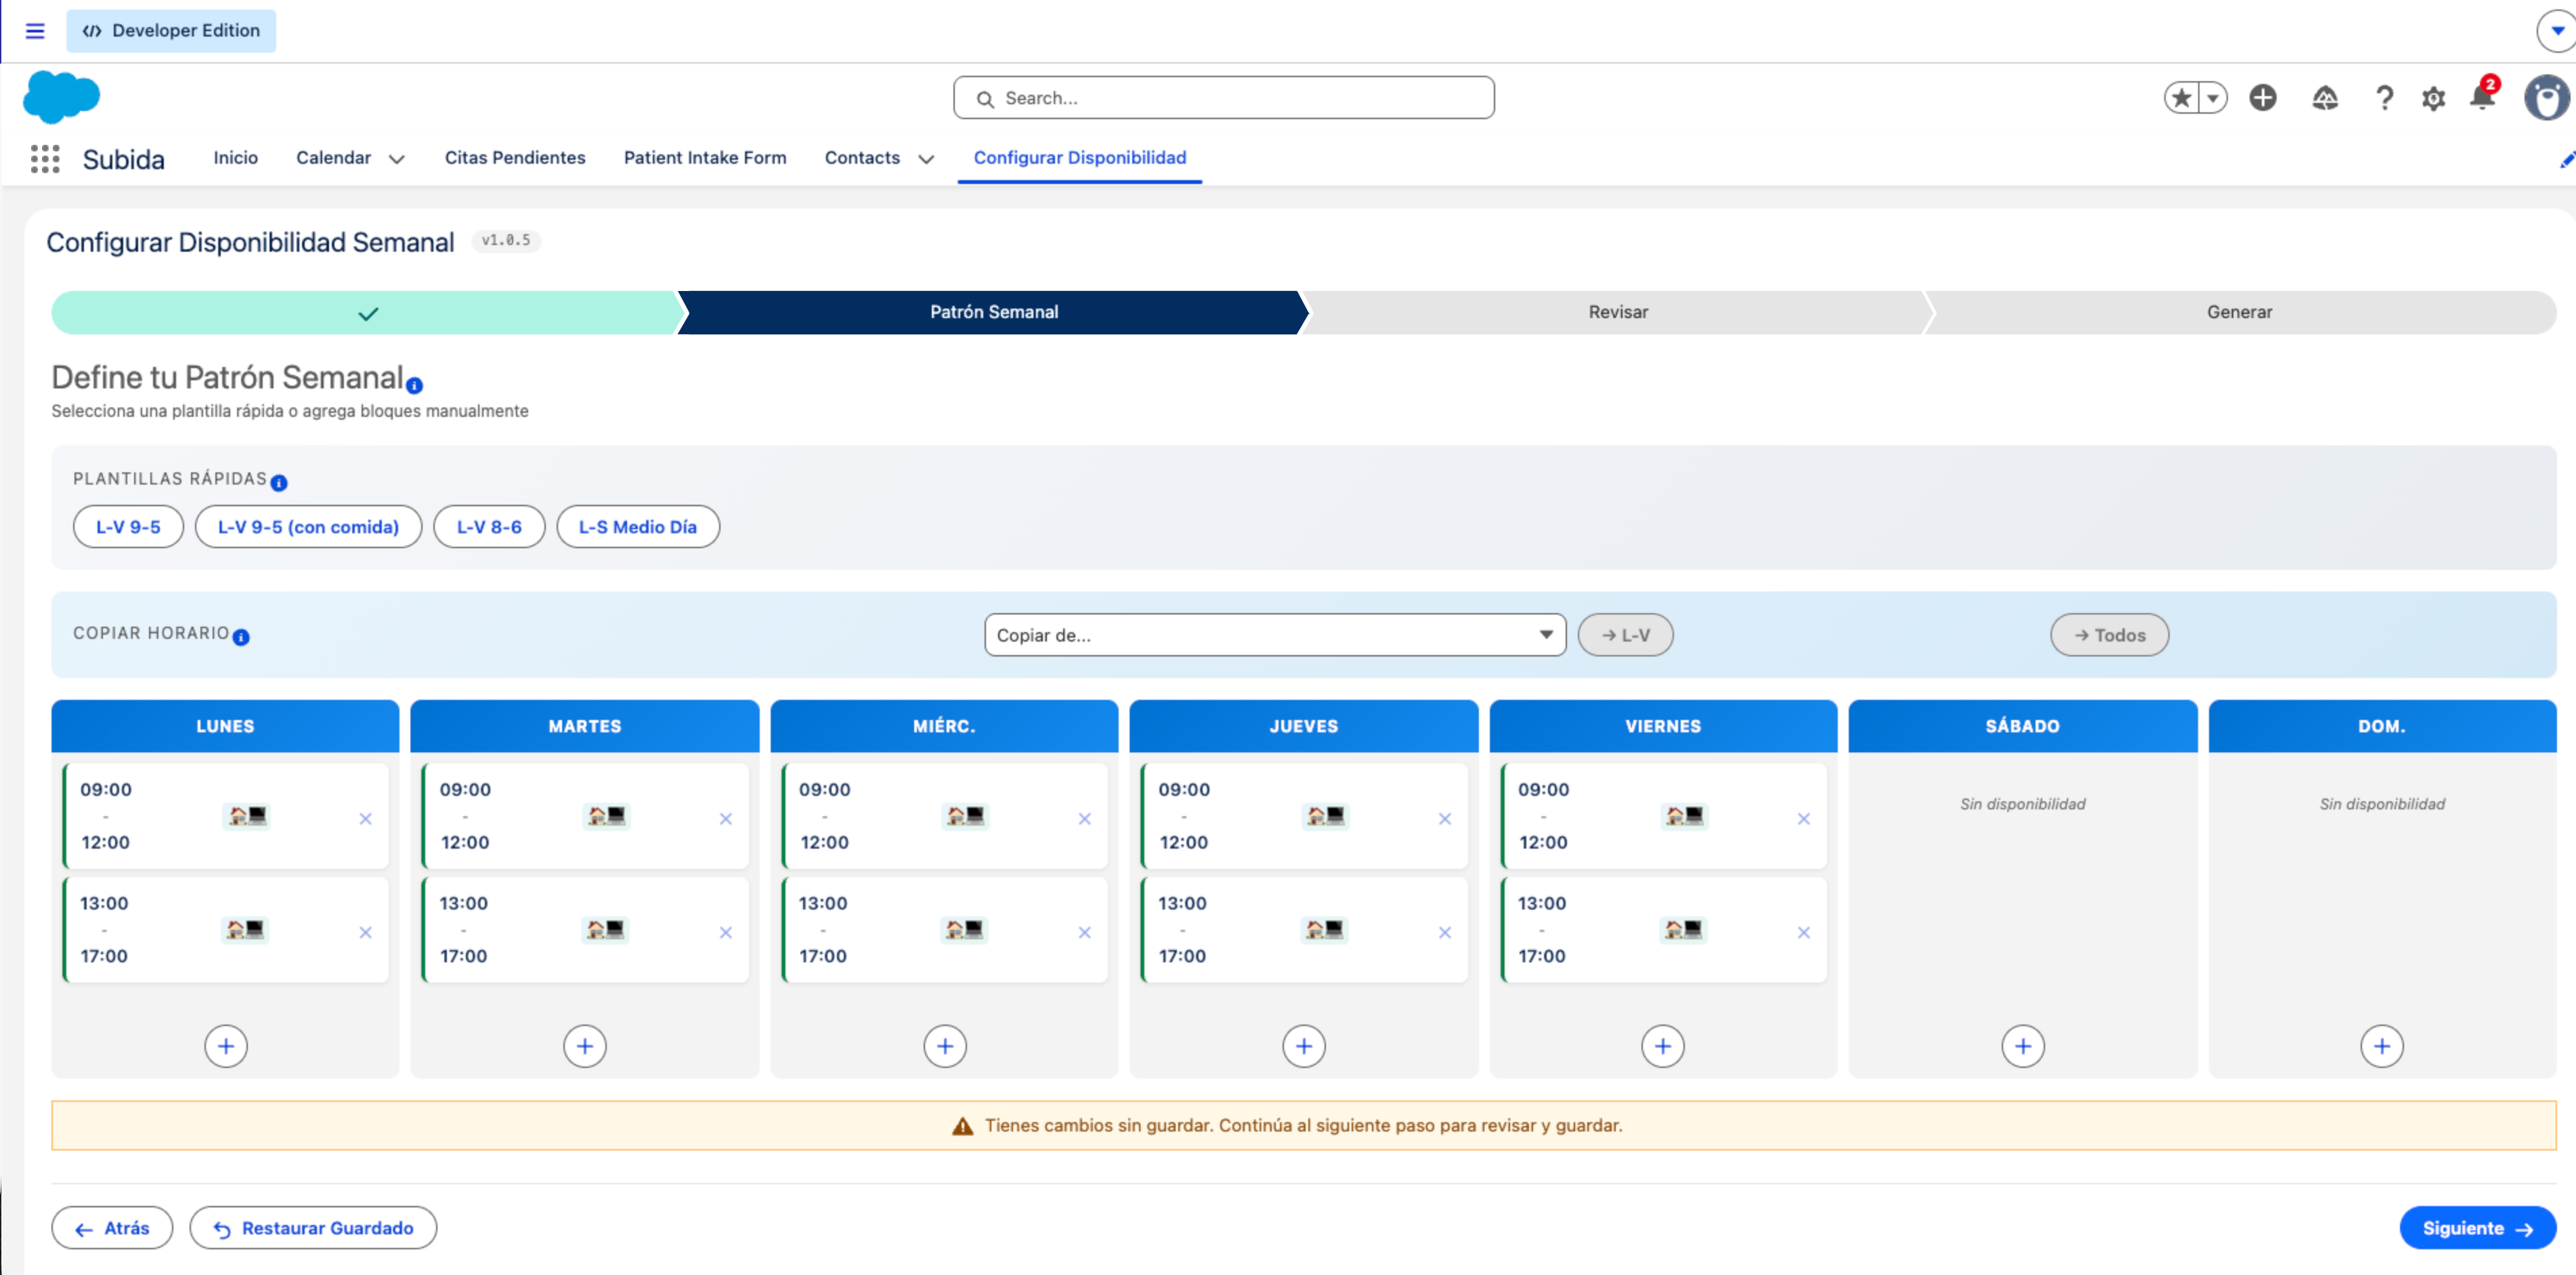The image size is (2576, 1275).
Task: Open the Patient Intake Form tab
Action: (705, 158)
